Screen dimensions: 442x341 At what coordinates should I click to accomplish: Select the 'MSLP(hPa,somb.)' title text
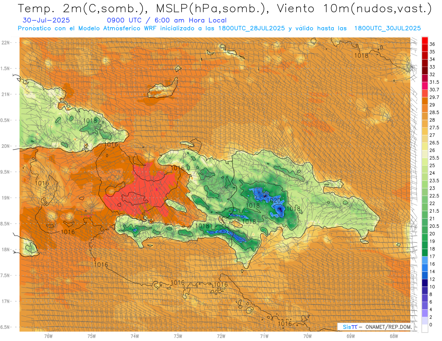coord(210,8)
